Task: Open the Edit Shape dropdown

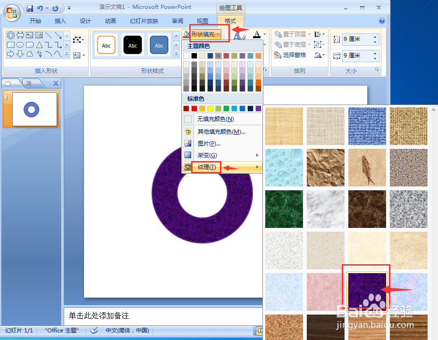Action: click(78, 40)
